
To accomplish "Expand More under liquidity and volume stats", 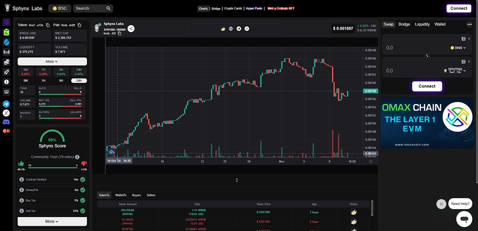I will click(52, 61).
